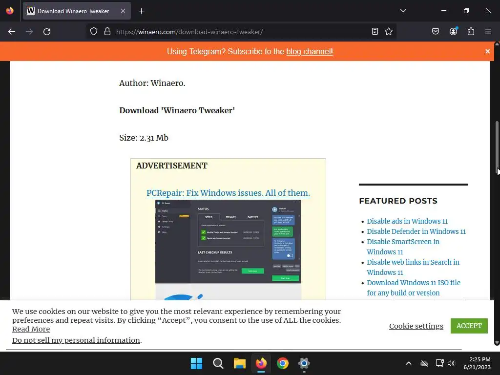Open the Extensions puzzle icon
The width and height of the screenshot is (500, 375).
click(471, 31)
